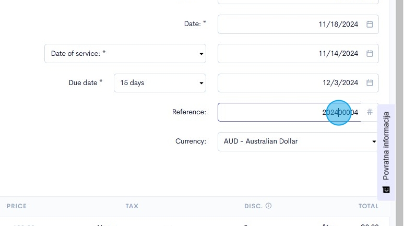Click the Due date calendar icon

370,82
